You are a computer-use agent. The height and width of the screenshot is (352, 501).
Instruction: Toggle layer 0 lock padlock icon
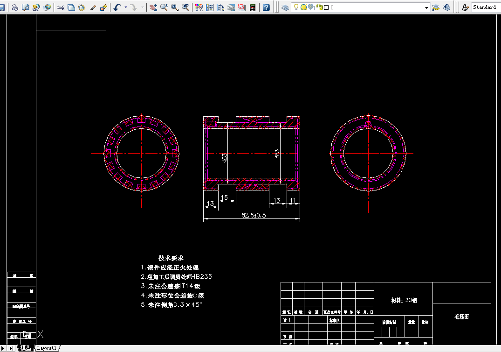click(320, 7)
